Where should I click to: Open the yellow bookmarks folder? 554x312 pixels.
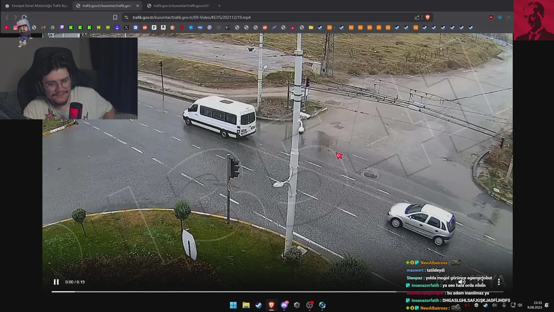[x=311, y=27]
